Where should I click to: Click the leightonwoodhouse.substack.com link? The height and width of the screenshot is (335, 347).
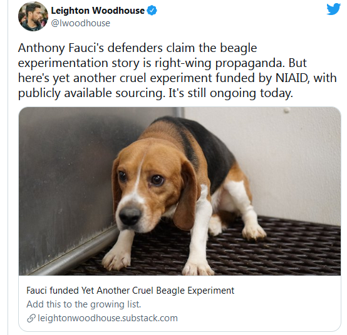(108, 318)
